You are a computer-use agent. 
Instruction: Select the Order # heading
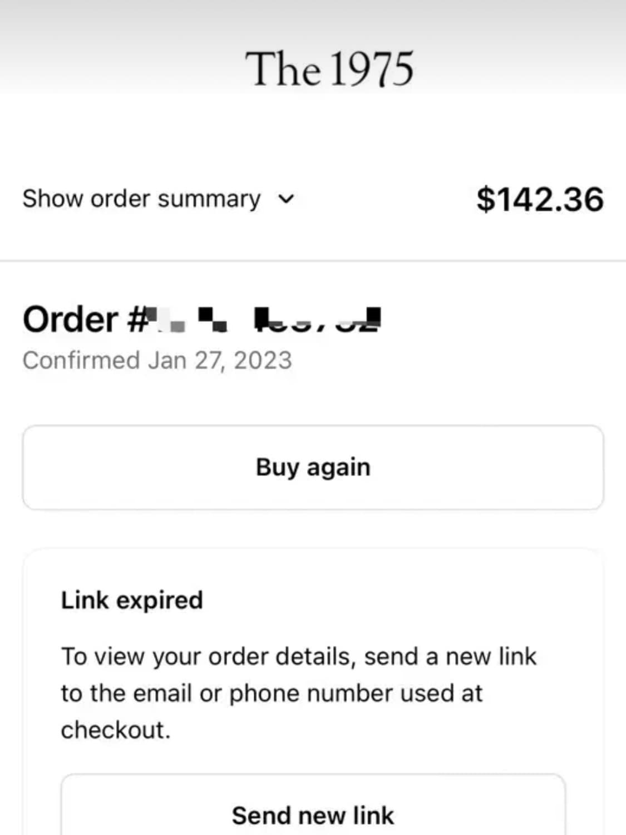pos(201,320)
